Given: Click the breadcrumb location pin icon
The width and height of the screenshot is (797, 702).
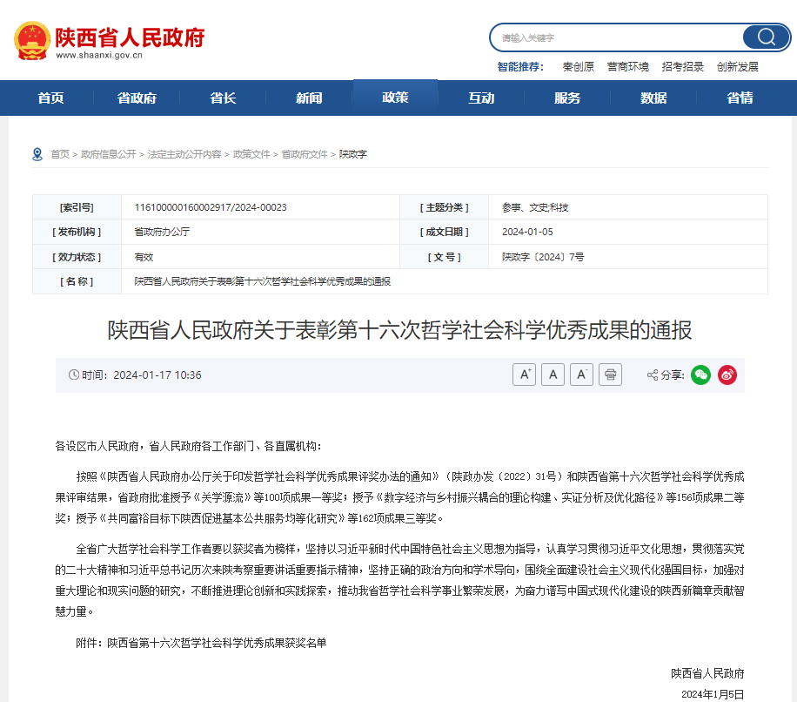Looking at the screenshot, I should tap(37, 154).
